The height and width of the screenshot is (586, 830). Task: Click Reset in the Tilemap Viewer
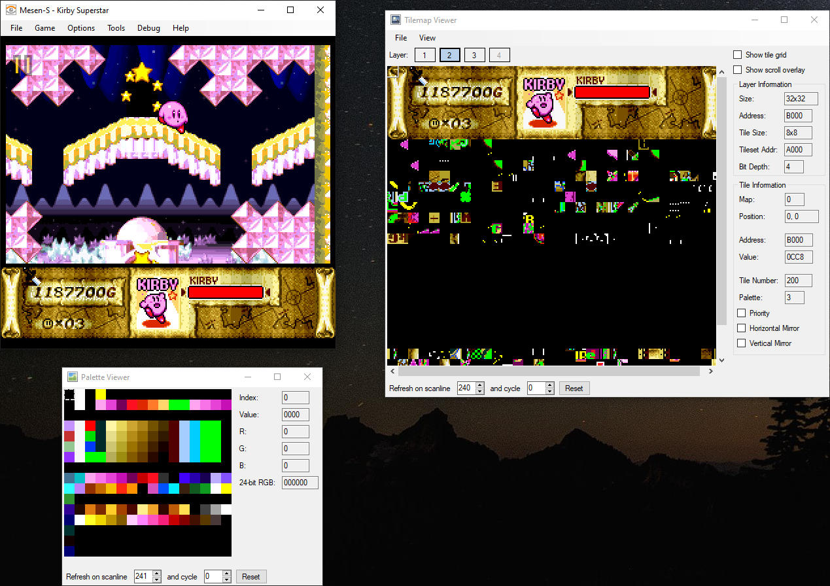coord(574,388)
